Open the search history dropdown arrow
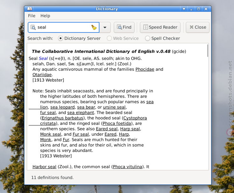The width and height of the screenshot is (234, 193). [105, 27]
